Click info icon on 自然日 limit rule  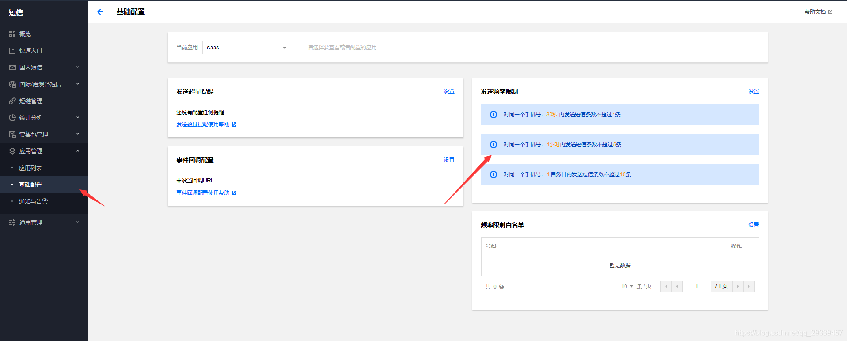(x=493, y=174)
